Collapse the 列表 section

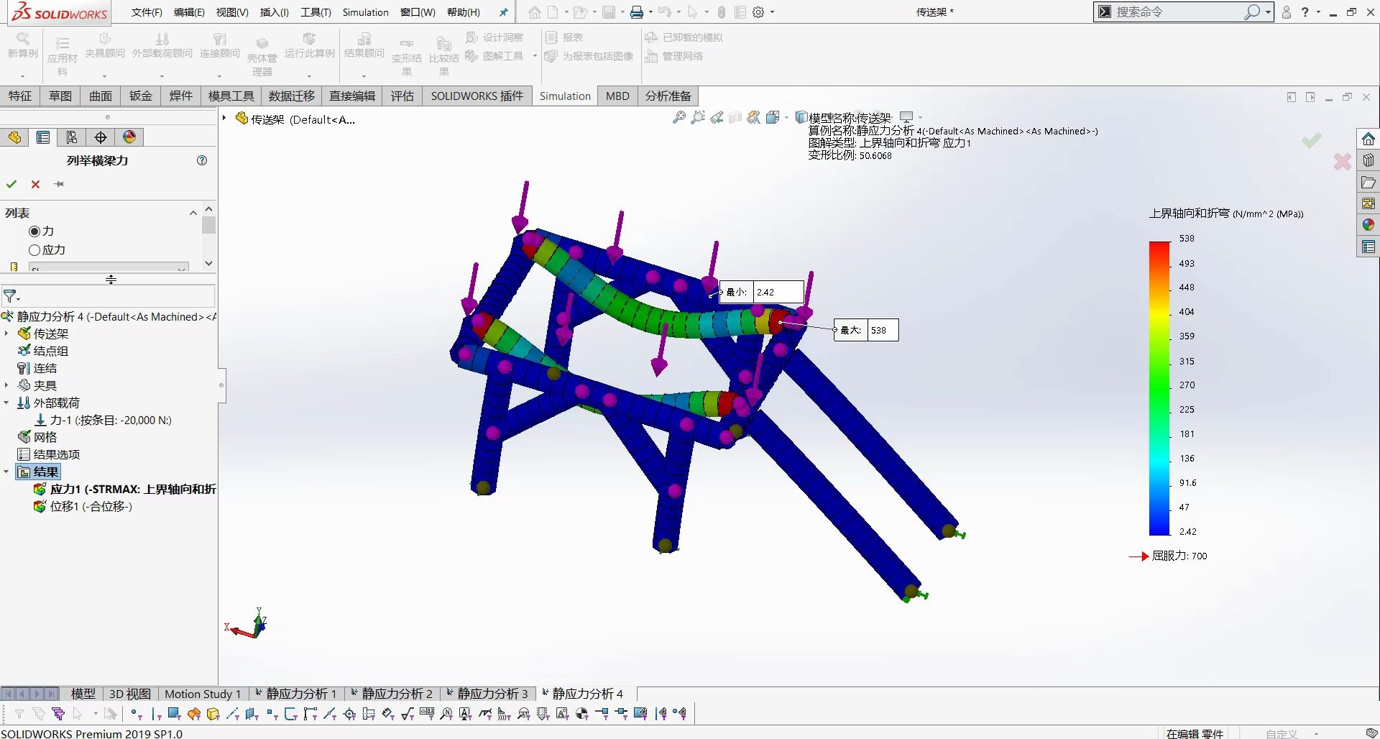(193, 213)
